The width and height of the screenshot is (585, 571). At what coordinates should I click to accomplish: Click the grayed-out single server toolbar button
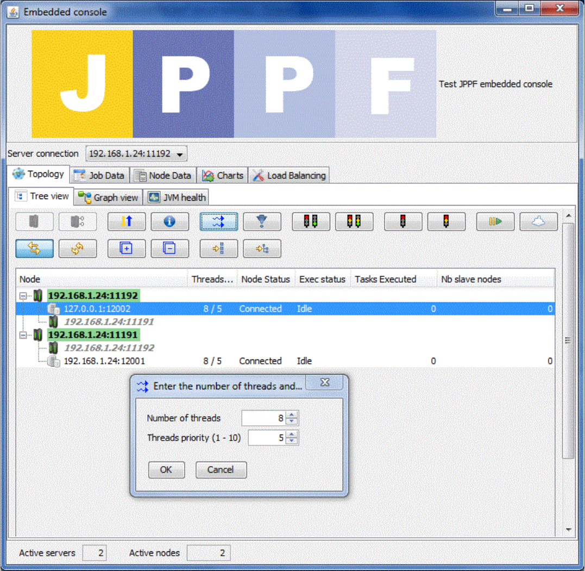point(34,222)
